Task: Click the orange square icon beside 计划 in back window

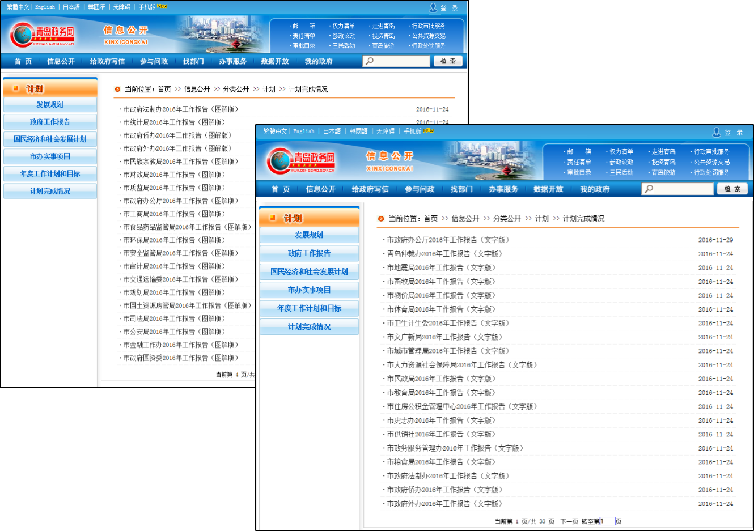Action: coord(16,88)
